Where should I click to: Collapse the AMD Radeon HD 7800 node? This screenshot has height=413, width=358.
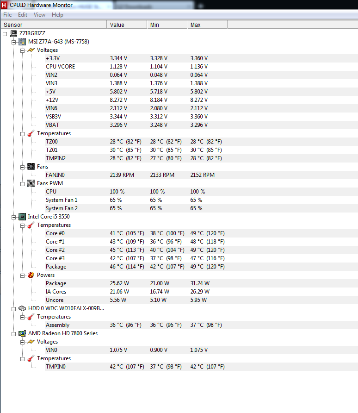pyautogui.click(x=14, y=334)
